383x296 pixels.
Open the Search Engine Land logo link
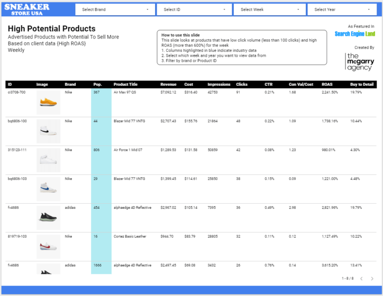point(354,34)
